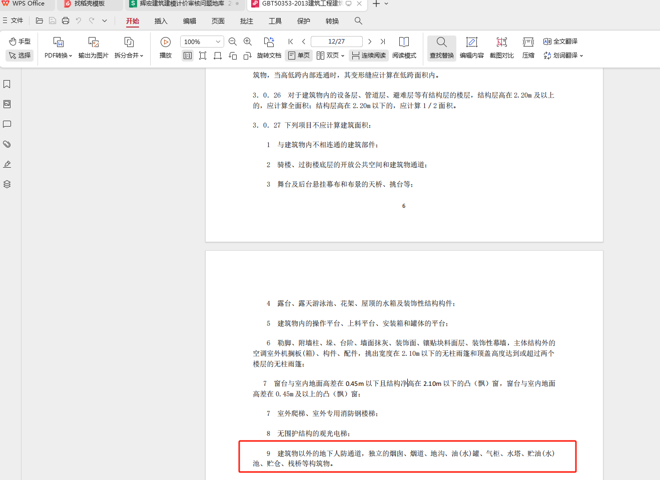
Task: Click the rotate counterclockwise icon
Action: [x=233, y=56]
